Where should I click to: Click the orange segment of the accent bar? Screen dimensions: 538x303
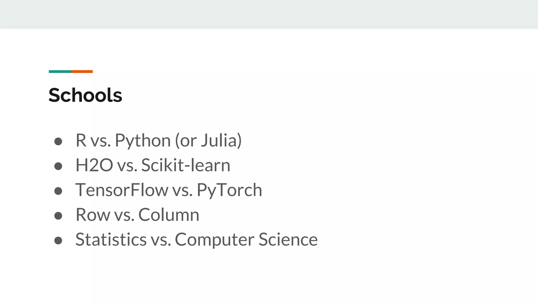click(82, 72)
